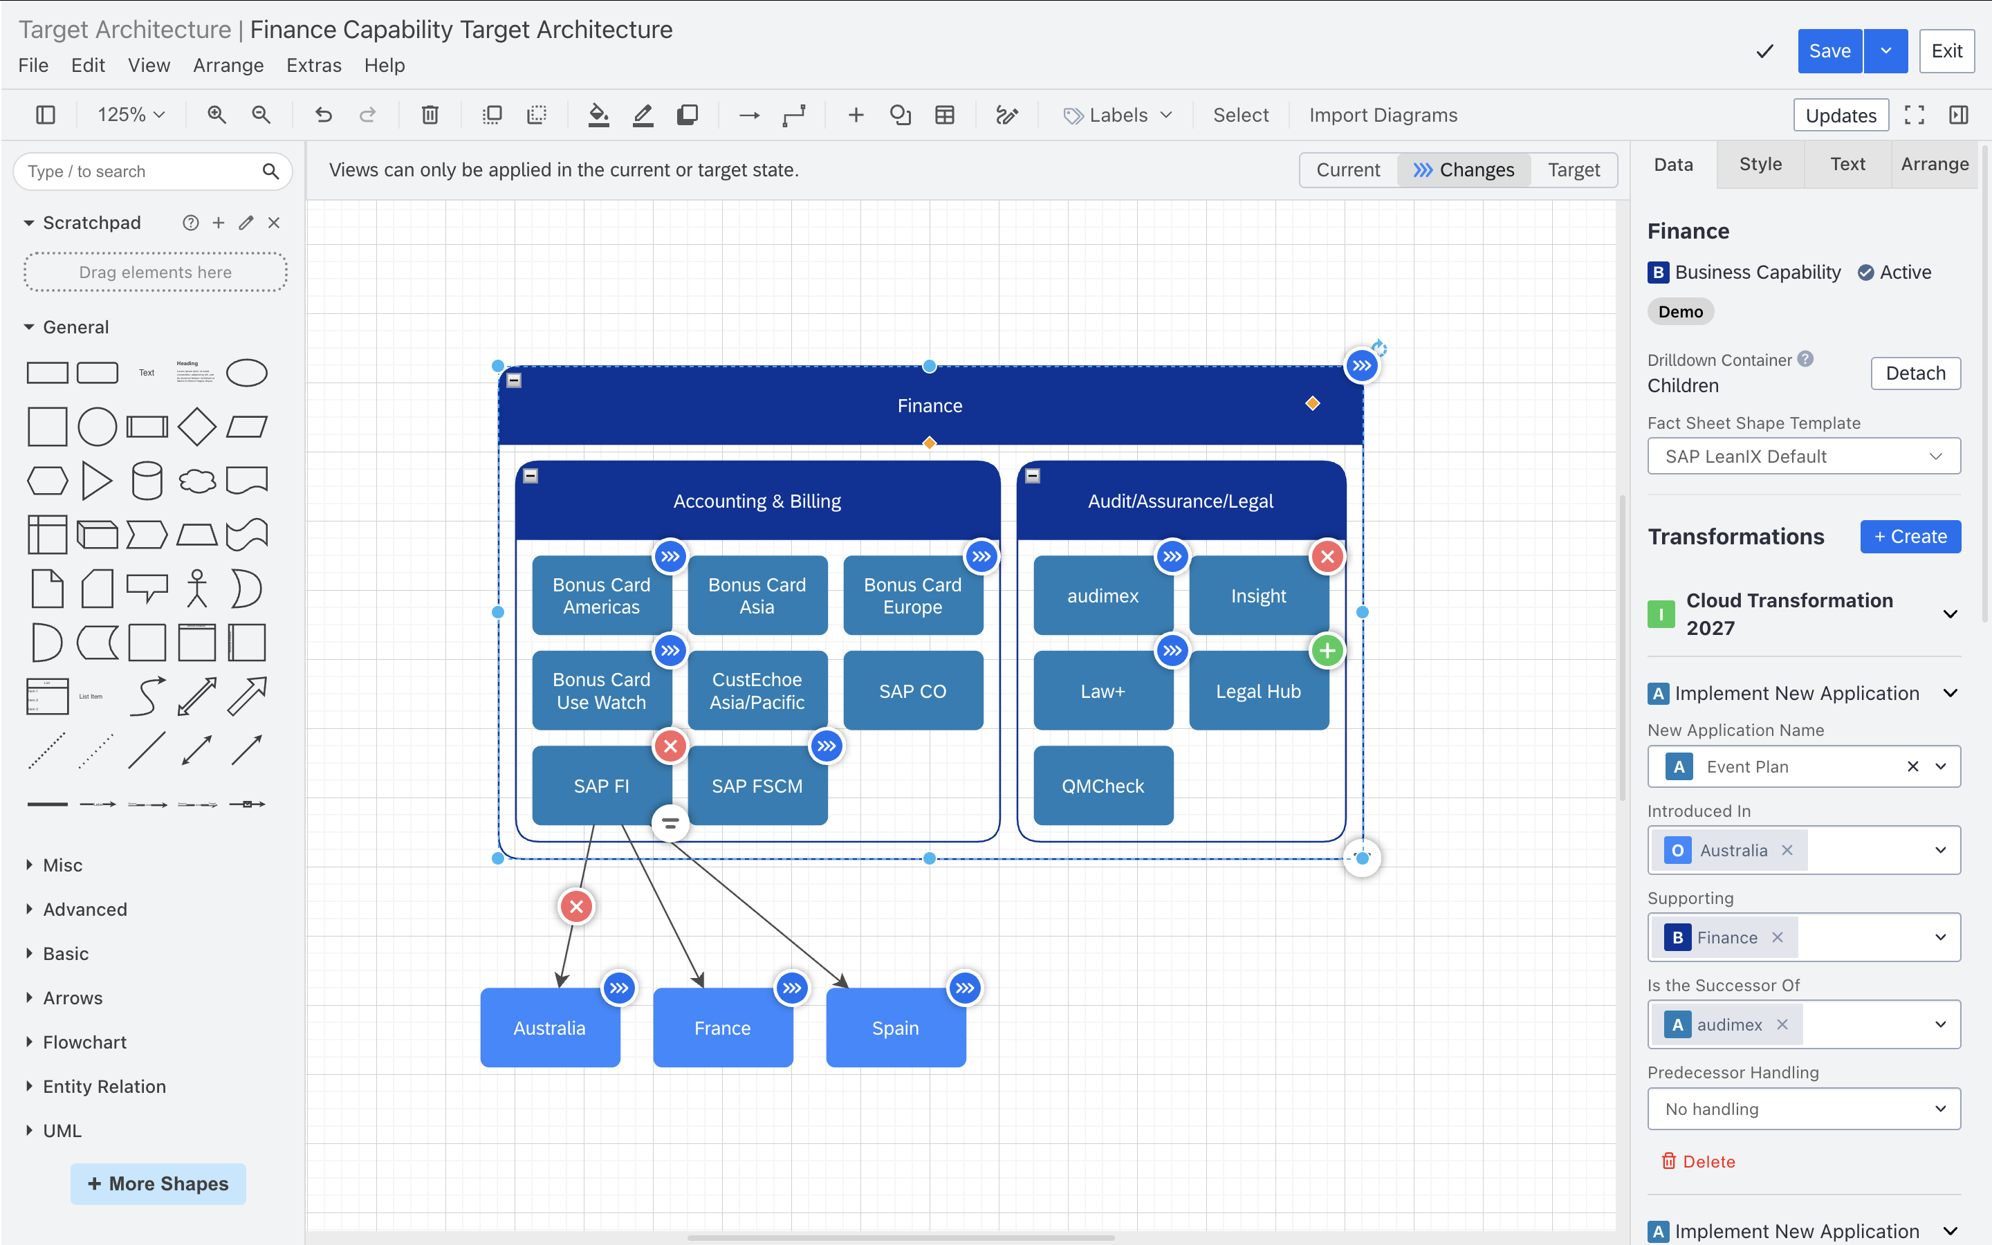Switch to the Text tab

tap(1847, 164)
